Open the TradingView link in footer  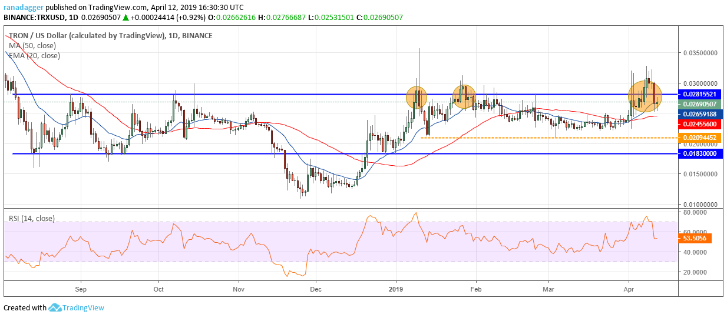pos(84,307)
